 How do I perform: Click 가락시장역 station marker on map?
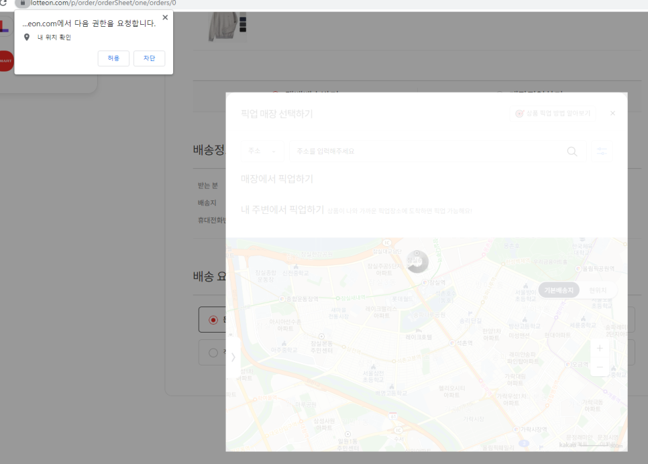click(516, 430)
